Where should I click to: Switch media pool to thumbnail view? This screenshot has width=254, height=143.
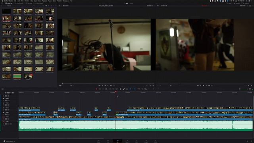coord(46,6)
